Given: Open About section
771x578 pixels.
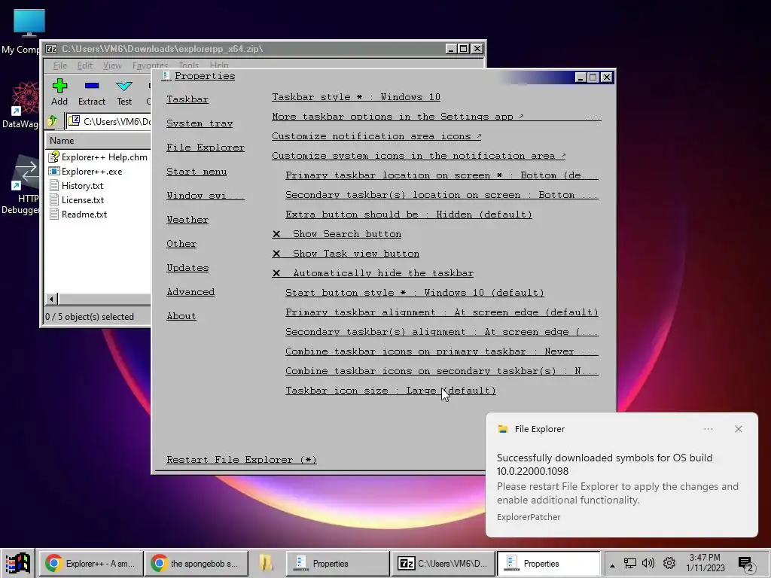Looking at the screenshot, I should (x=181, y=316).
